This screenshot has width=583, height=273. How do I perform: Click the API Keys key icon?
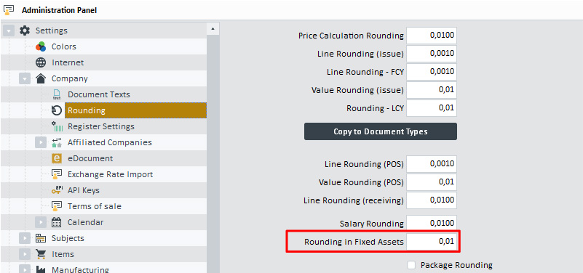[x=57, y=190]
